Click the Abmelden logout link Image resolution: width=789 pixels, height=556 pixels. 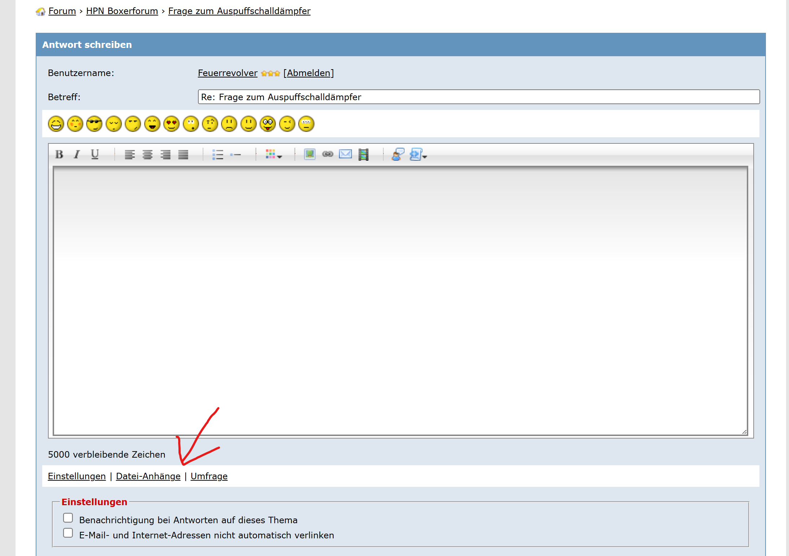click(x=309, y=73)
